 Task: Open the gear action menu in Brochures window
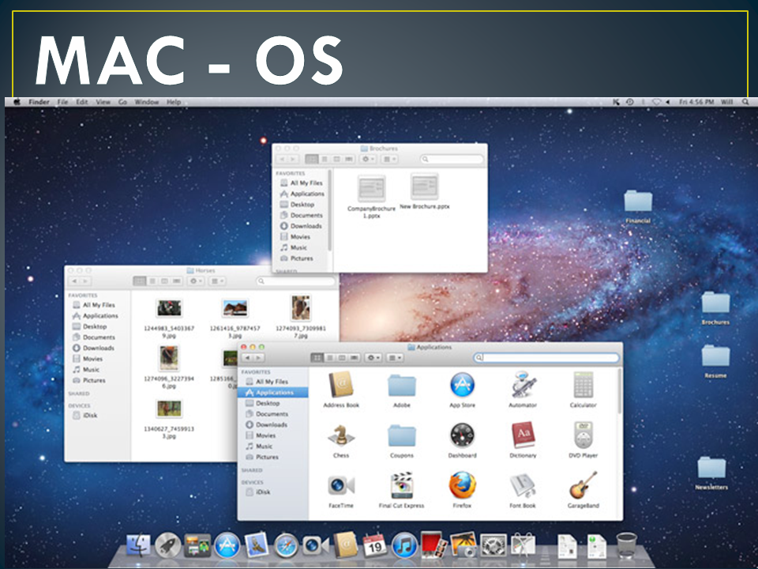[366, 158]
